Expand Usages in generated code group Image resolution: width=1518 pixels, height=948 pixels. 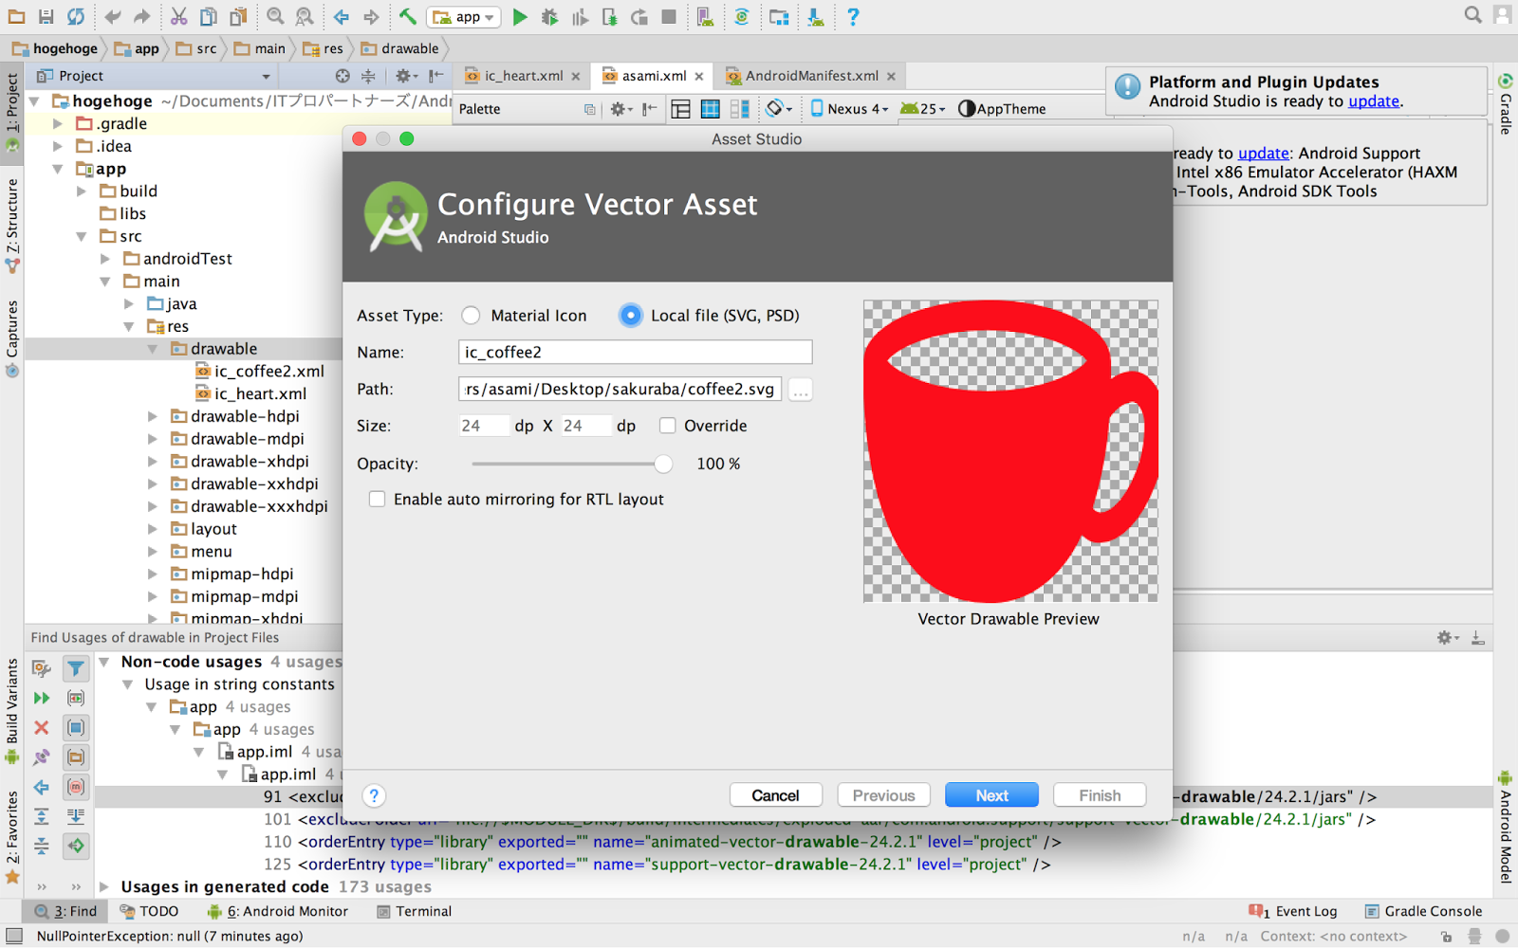(x=105, y=887)
